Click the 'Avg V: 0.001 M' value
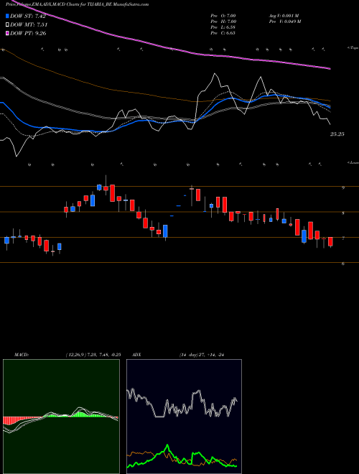Screen dimensions: 359x474 (x=284, y=16)
